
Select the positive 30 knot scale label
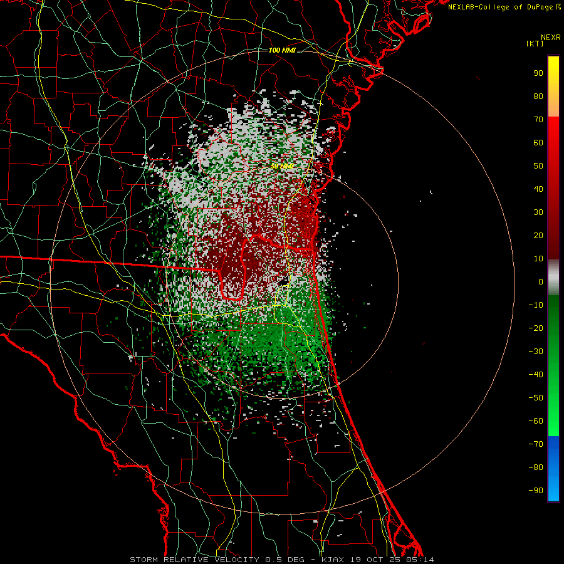pyautogui.click(x=538, y=212)
